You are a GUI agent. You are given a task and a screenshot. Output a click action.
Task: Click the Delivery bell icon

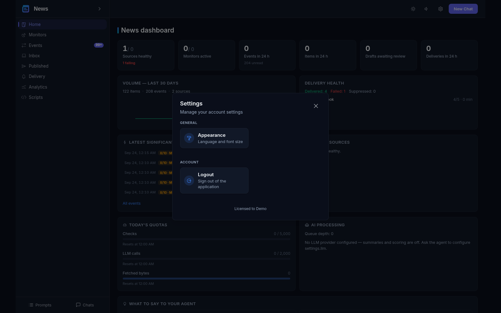click(24, 76)
